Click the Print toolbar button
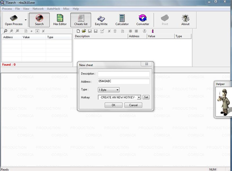232x171 pixels. pos(165,20)
